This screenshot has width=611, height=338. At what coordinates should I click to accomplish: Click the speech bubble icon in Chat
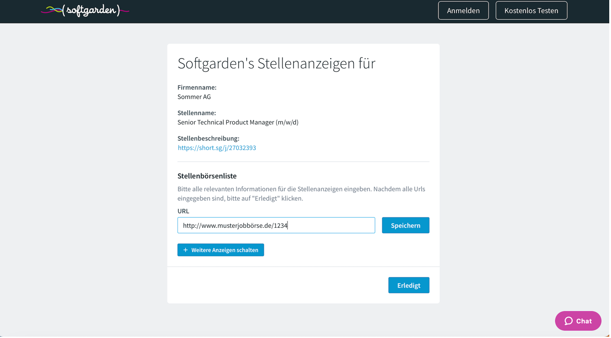pos(568,321)
